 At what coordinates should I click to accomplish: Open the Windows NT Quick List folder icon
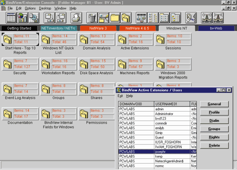click(46, 39)
